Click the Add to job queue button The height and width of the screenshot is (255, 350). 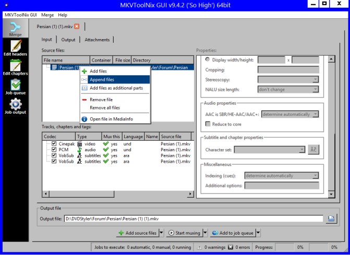233,233
